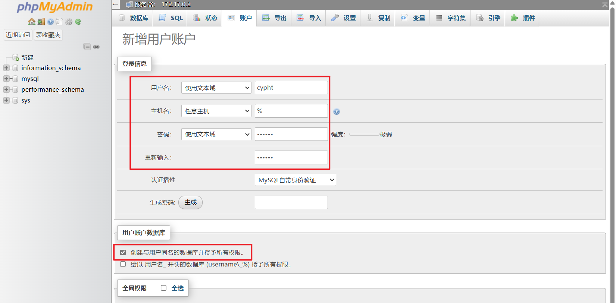
Task: Click the top-right page collapse arrow icon
Action: point(605,4)
